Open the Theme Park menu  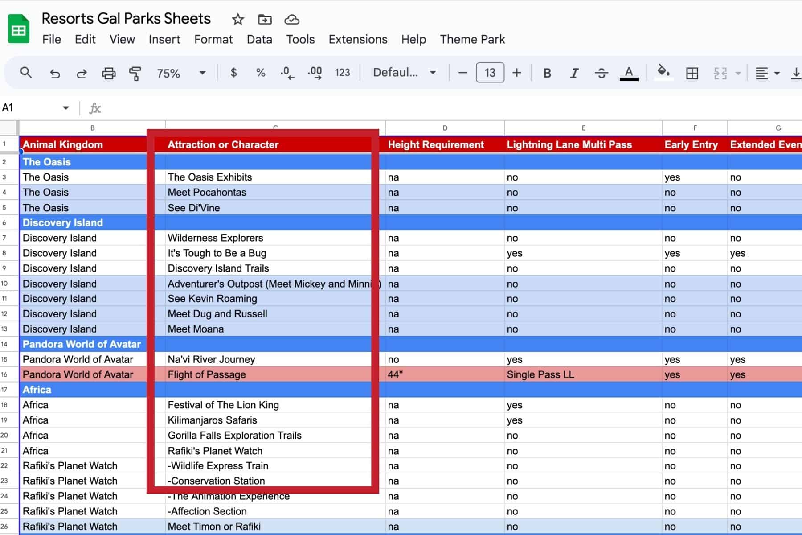472,39
